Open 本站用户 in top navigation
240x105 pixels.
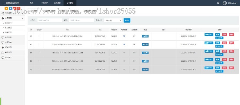pos(45,3)
